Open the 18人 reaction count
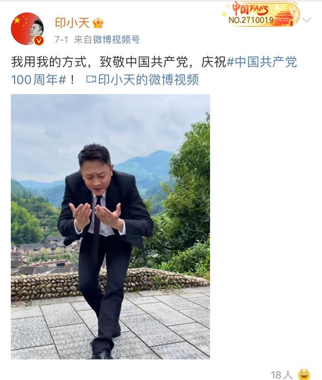The width and height of the screenshot is (322, 380). (282, 374)
